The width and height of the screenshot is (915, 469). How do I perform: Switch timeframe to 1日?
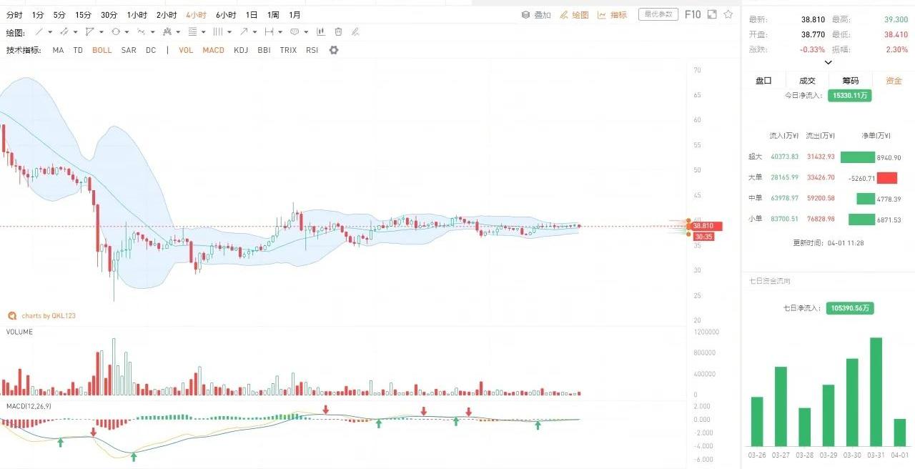pyautogui.click(x=252, y=14)
